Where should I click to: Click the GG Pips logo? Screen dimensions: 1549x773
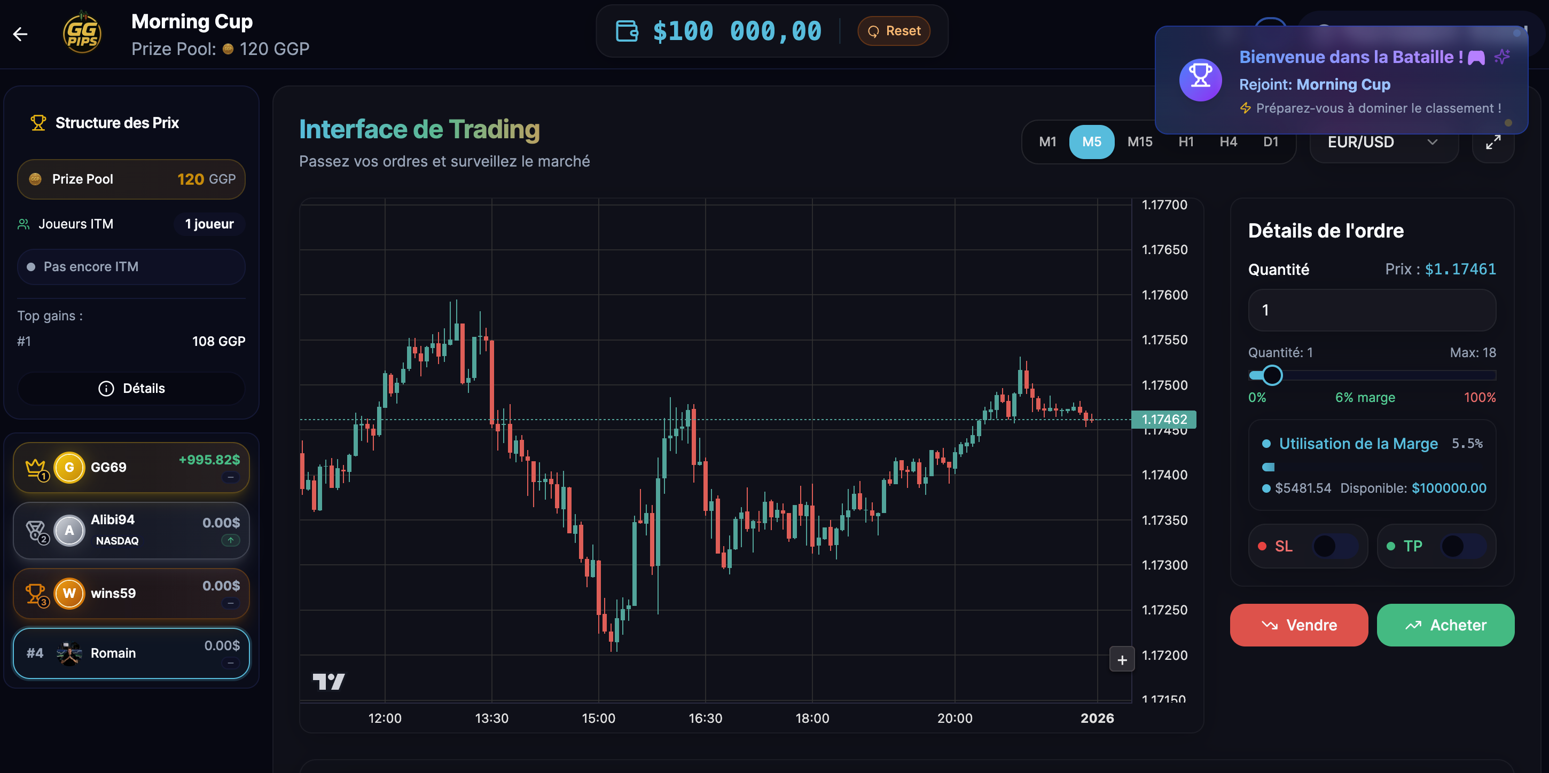click(82, 33)
